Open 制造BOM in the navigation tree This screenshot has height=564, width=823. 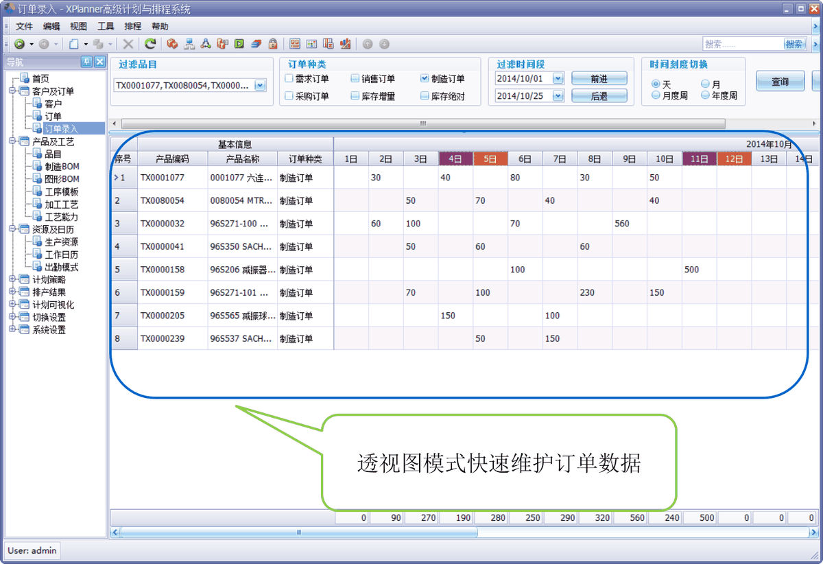click(x=62, y=166)
